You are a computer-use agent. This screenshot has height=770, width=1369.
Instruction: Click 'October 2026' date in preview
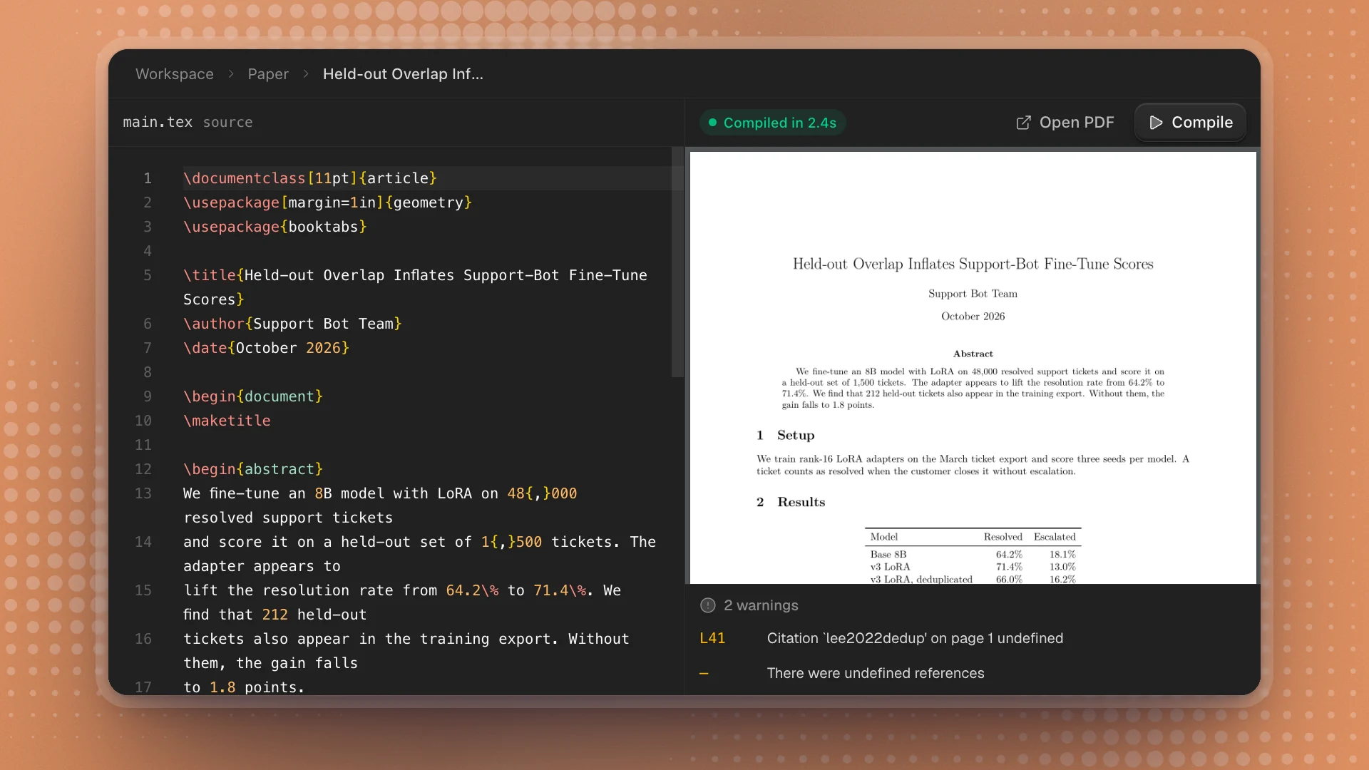tap(973, 317)
